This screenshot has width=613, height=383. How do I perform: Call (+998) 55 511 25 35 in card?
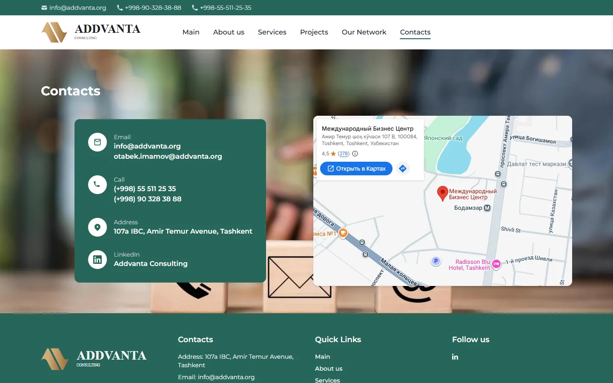(145, 189)
